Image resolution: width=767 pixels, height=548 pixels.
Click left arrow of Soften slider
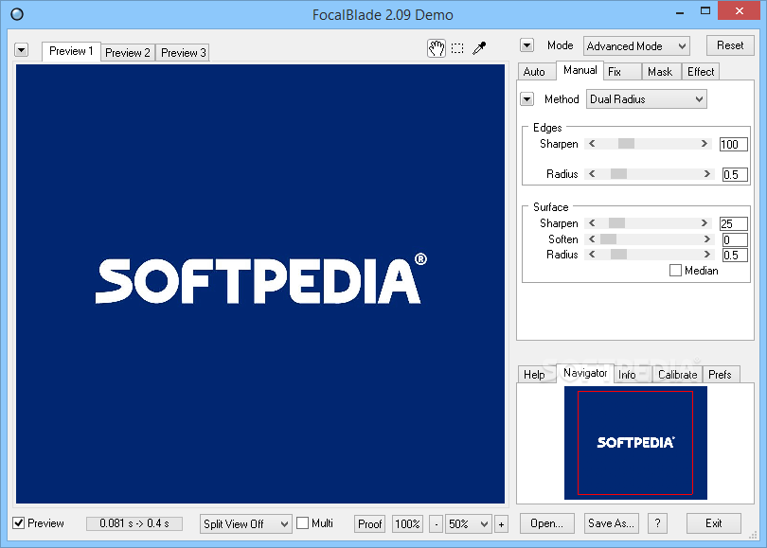click(x=592, y=239)
